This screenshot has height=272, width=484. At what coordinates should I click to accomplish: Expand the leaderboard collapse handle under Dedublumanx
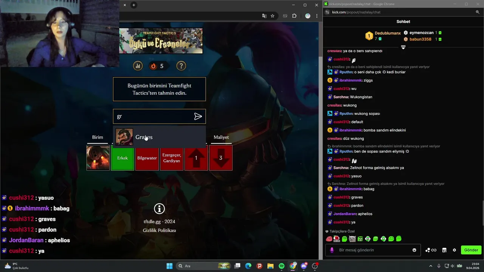pyautogui.click(x=403, y=47)
